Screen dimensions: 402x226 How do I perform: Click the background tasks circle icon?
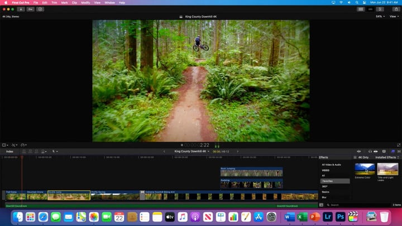(40, 9)
